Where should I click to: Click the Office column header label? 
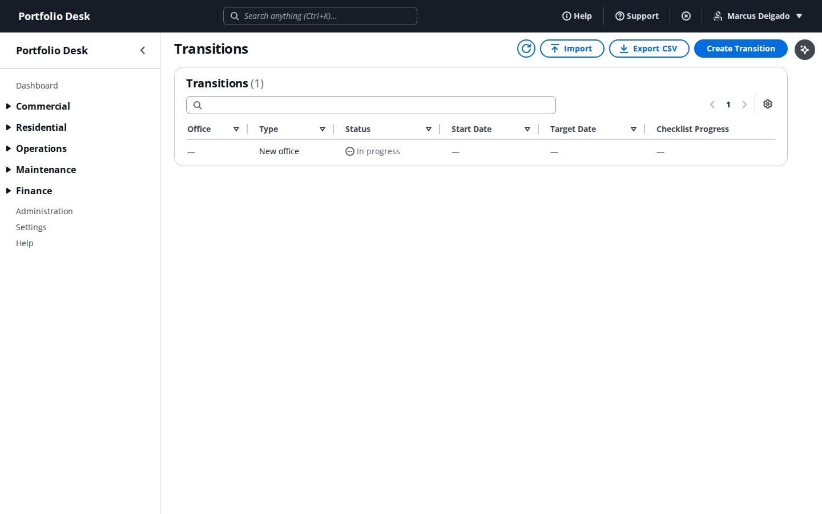(x=199, y=129)
